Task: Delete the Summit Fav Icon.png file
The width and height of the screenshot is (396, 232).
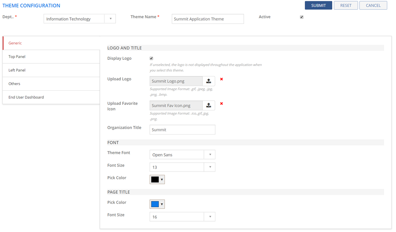Action: coord(221,104)
